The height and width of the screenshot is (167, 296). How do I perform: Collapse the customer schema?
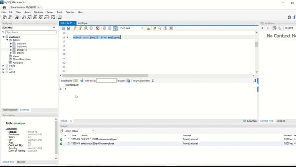3,37
